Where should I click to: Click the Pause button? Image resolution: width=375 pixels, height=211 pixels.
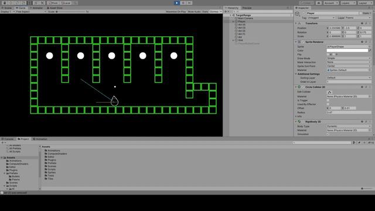(x=183, y=3)
